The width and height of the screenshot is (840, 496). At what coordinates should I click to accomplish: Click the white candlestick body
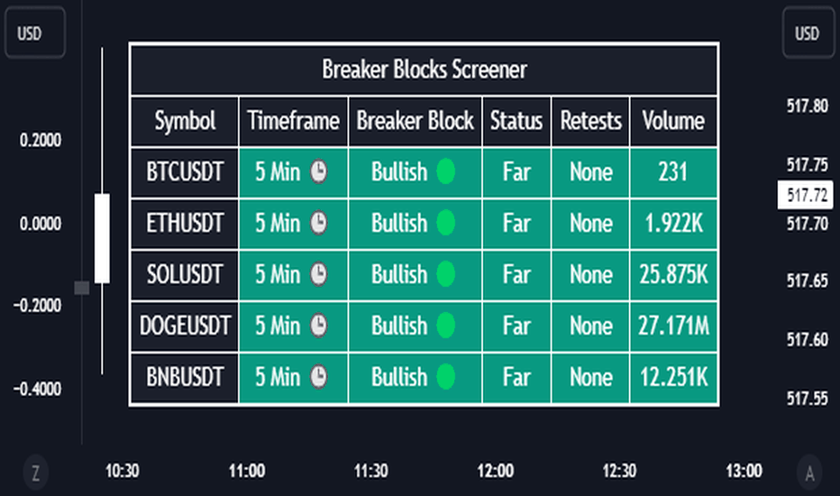(103, 238)
